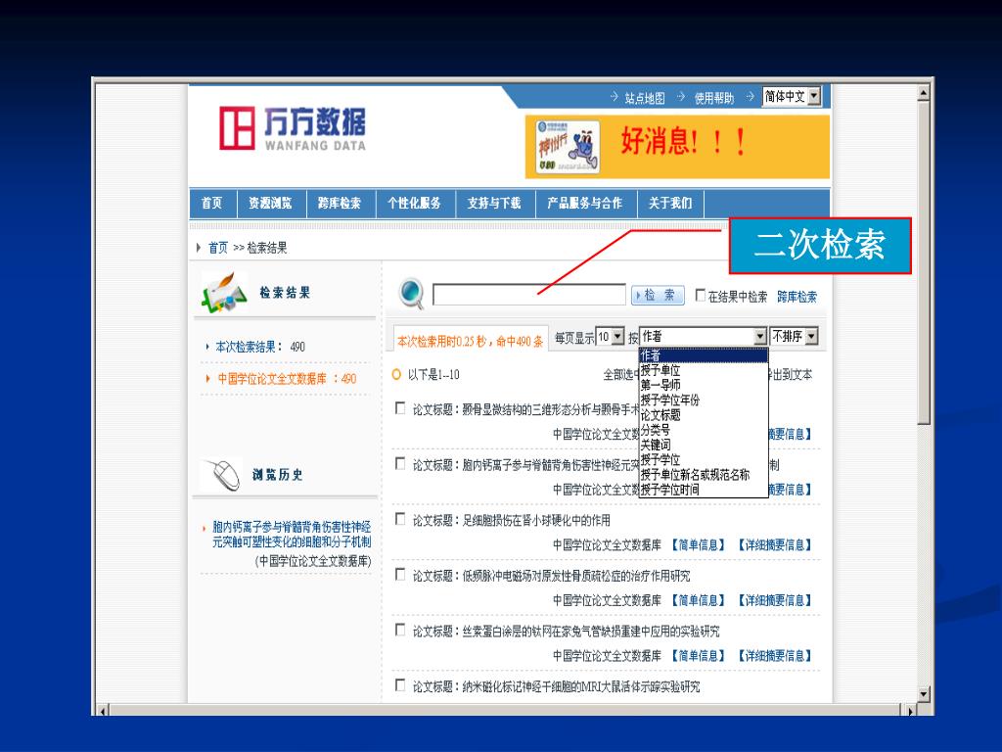Open 详细摘要信息 for 足细胞损伤 thesis
The height and width of the screenshot is (752, 1002).
[775, 544]
